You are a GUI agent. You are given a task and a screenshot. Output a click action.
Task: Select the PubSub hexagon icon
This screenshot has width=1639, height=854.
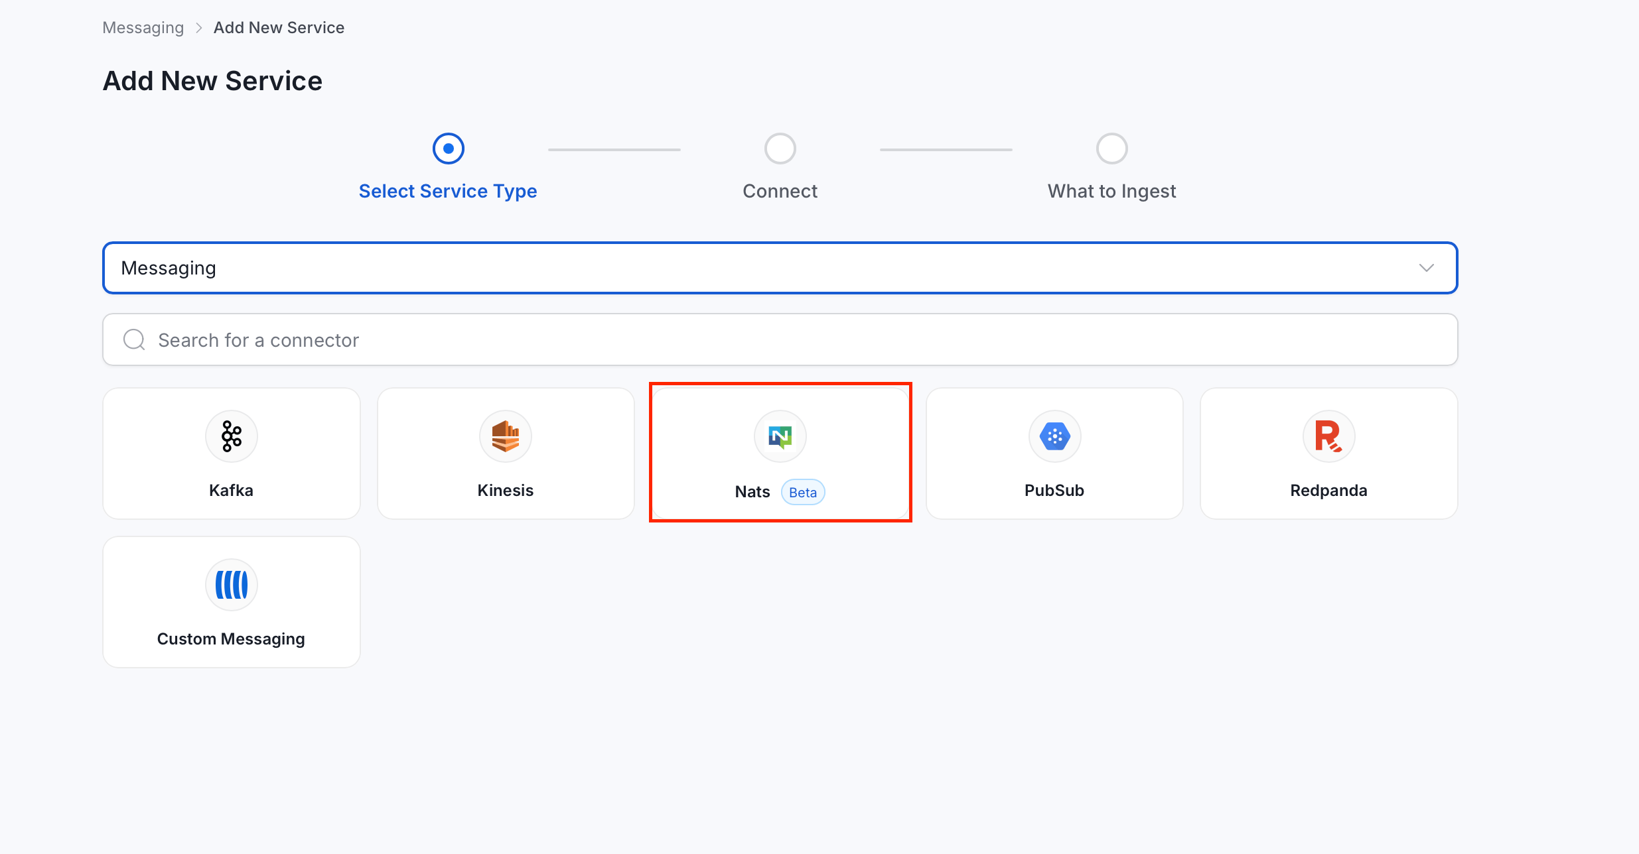(1054, 436)
